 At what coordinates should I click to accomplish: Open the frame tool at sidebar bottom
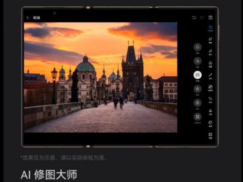click(210, 136)
